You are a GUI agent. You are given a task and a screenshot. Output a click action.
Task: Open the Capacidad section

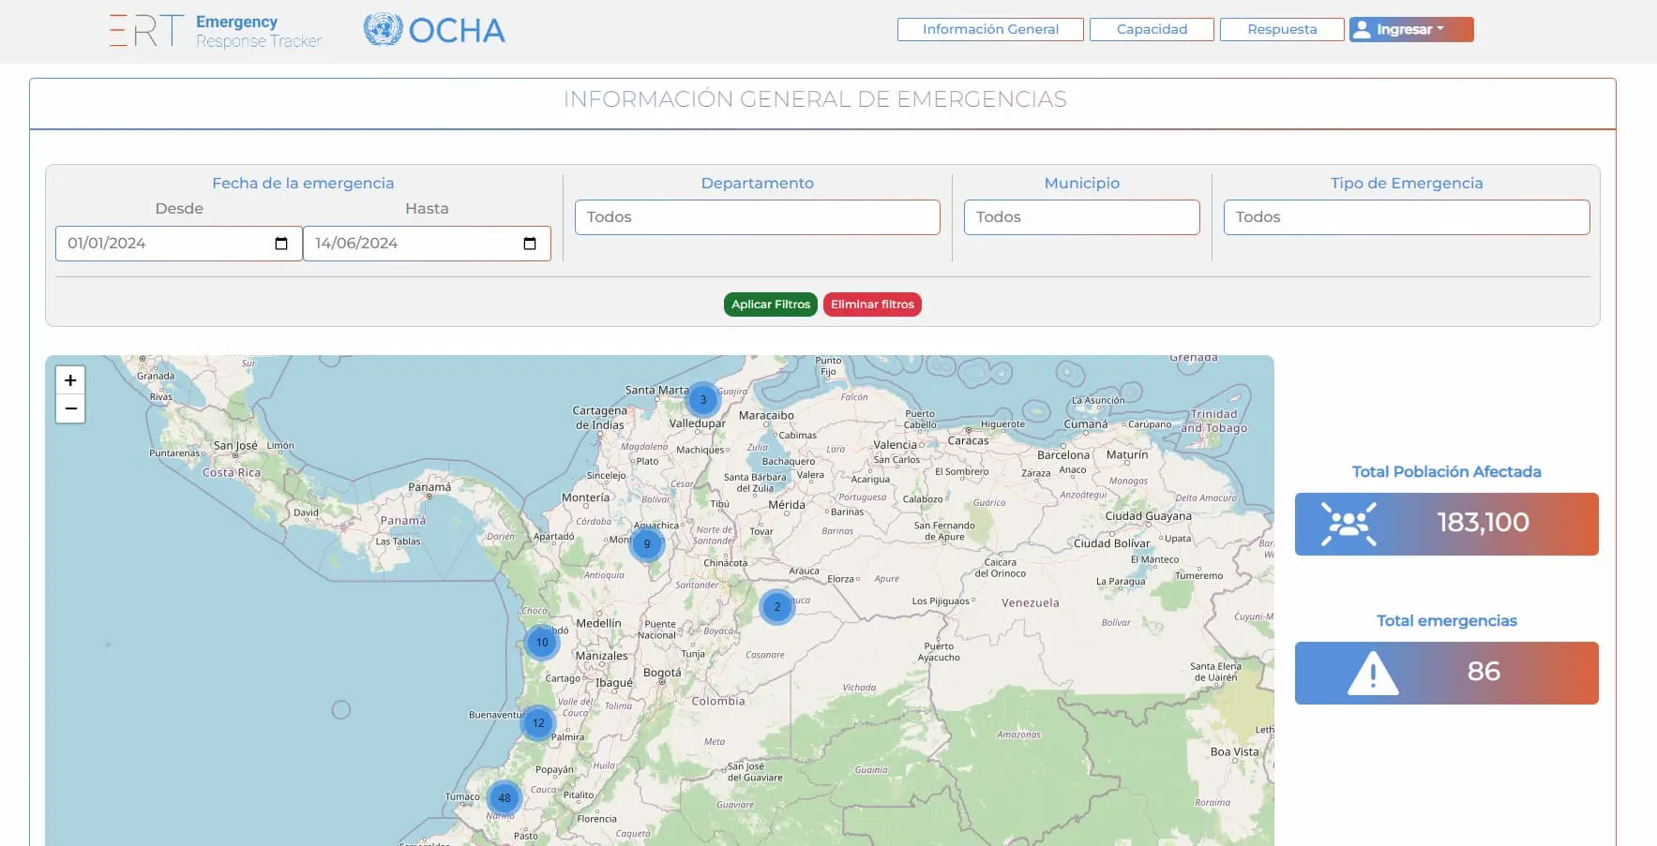point(1152,29)
